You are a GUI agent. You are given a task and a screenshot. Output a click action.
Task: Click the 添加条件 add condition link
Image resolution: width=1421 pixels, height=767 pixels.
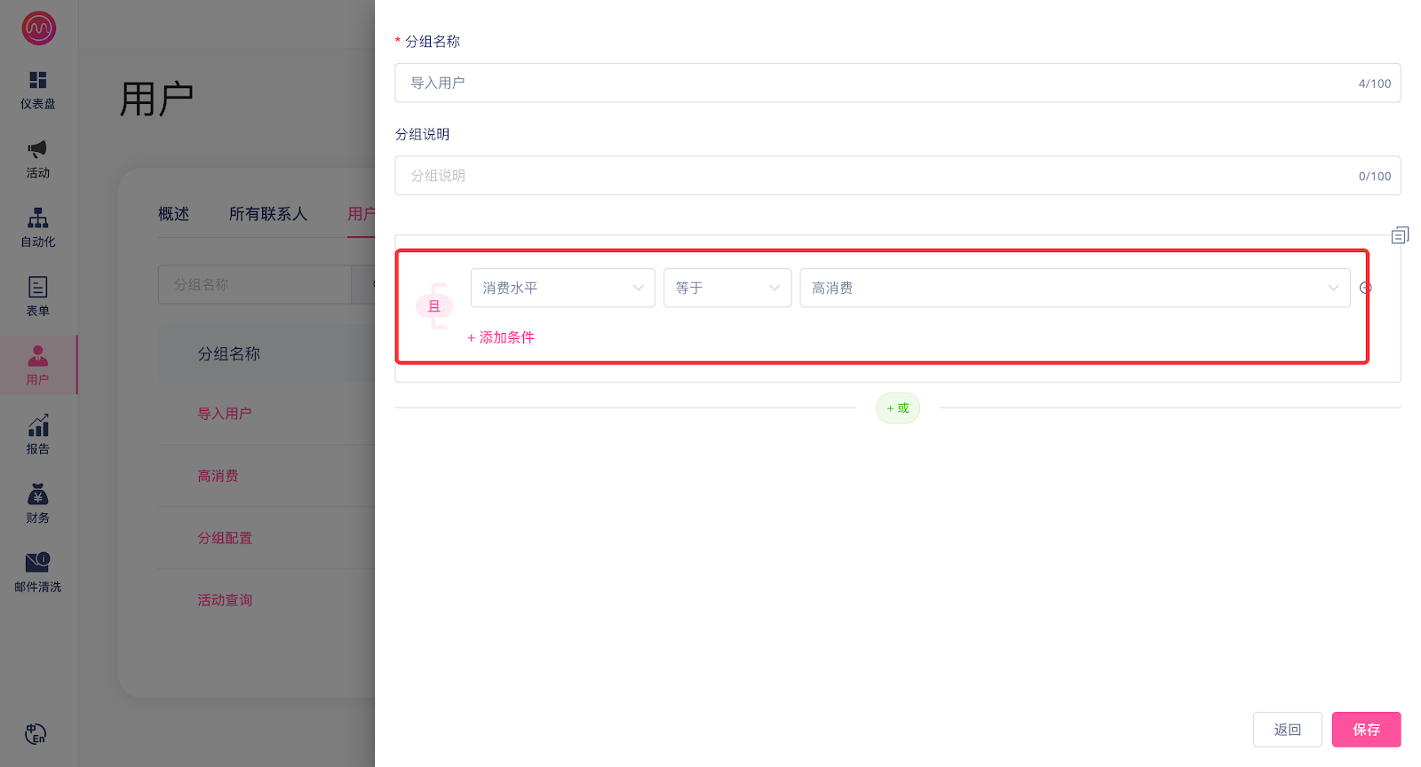click(501, 337)
